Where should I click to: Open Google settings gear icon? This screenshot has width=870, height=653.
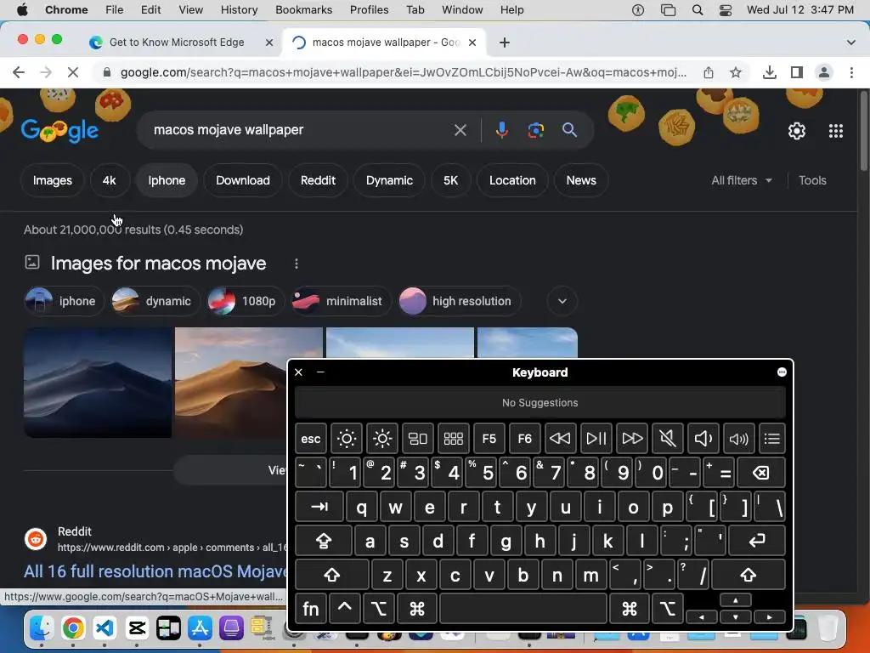click(x=797, y=131)
